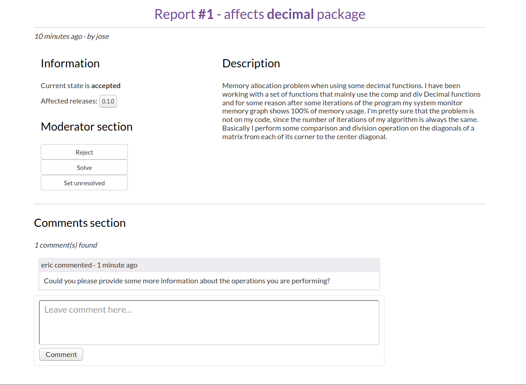Click the 1 comment(s) found text

66,245
